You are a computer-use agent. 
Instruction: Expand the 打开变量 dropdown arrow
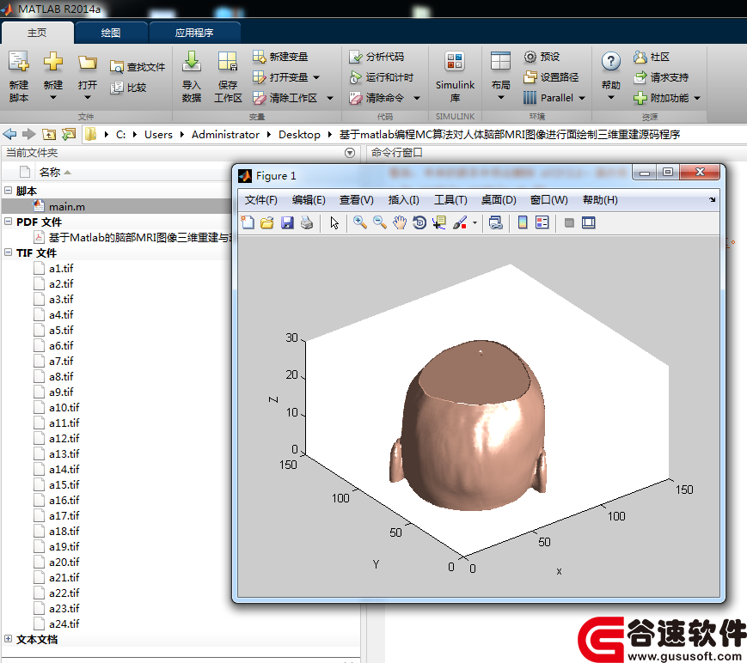[316, 77]
